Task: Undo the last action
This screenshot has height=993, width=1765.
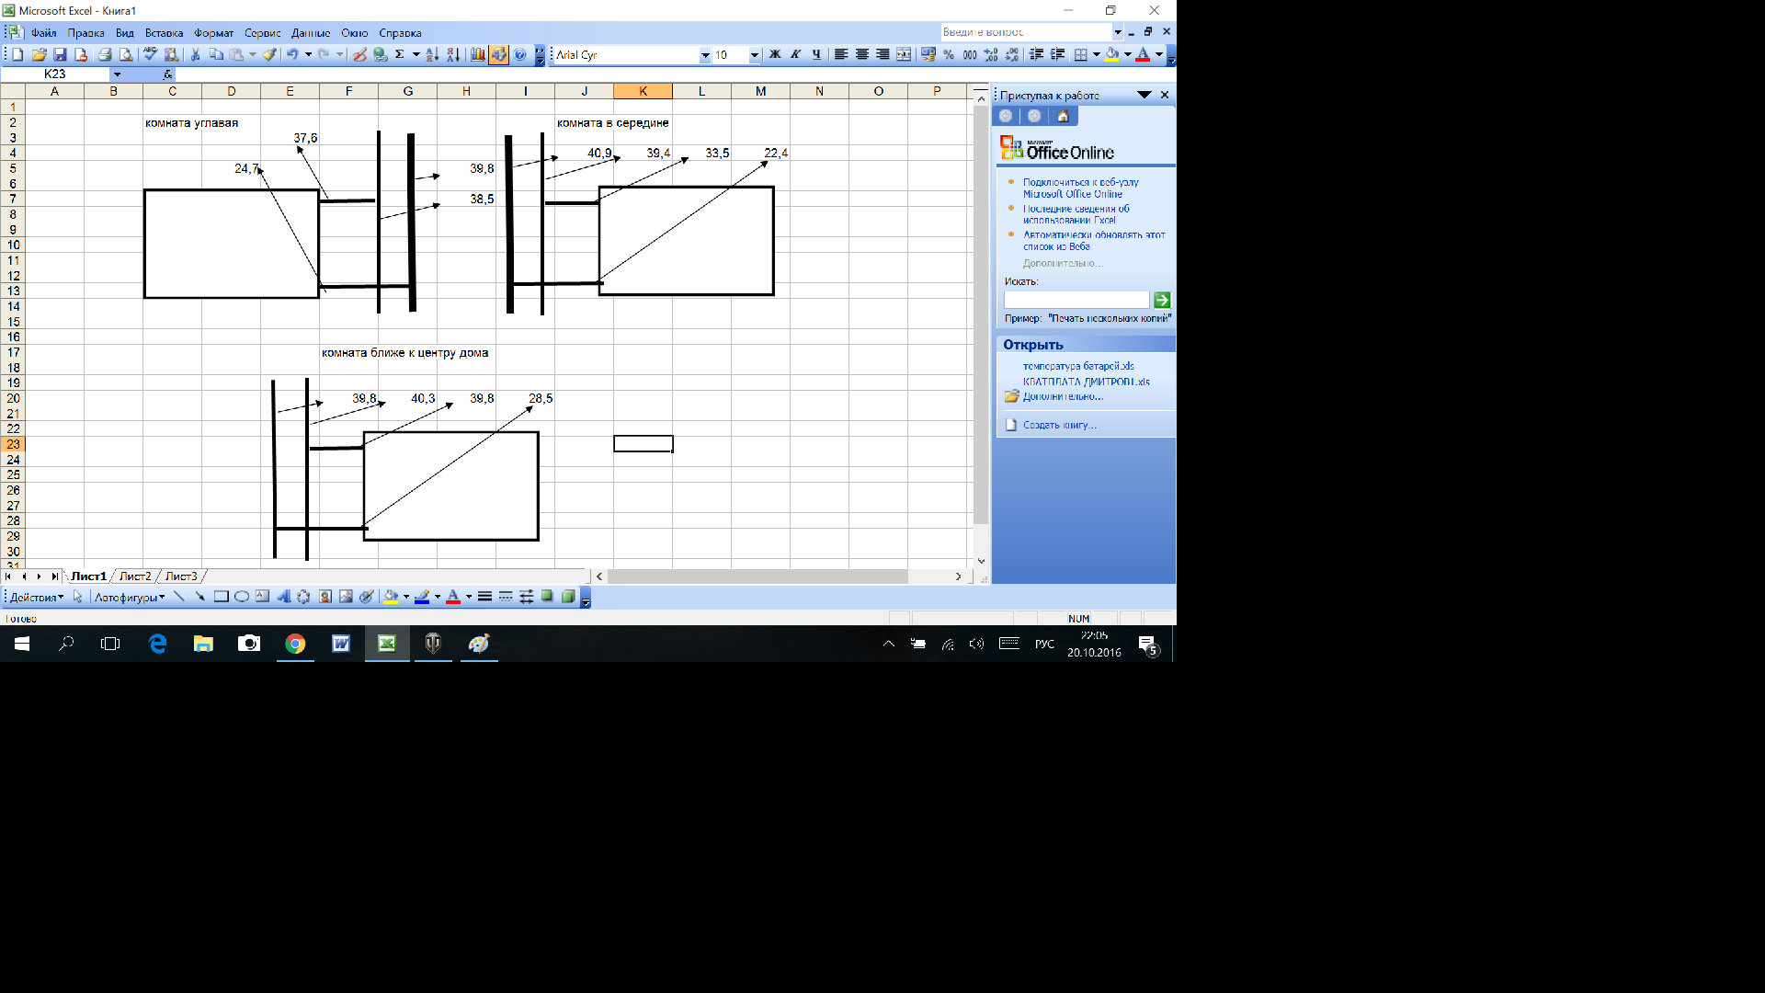Action: (x=292, y=55)
